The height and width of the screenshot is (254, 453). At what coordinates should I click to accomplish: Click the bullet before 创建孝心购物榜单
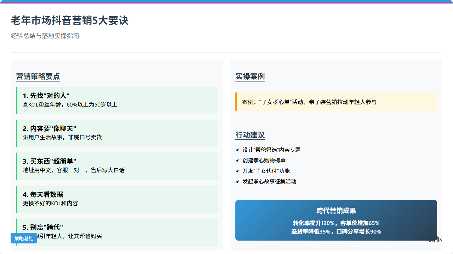point(237,161)
